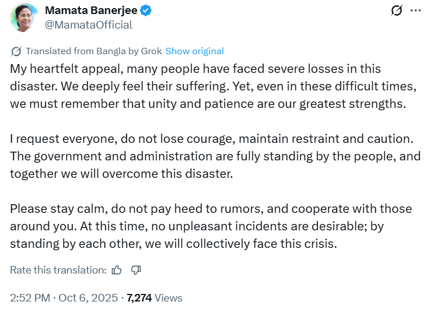This screenshot has height=312, width=434.
Task: Open the Grok icon at top right
Action: click(x=397, y=10)
